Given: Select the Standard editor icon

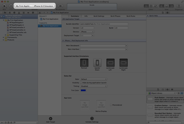Looking at the screenshot, I should point(146,6).
